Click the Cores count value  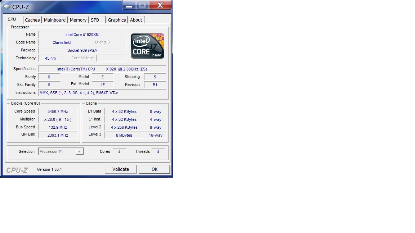(119, 152)
